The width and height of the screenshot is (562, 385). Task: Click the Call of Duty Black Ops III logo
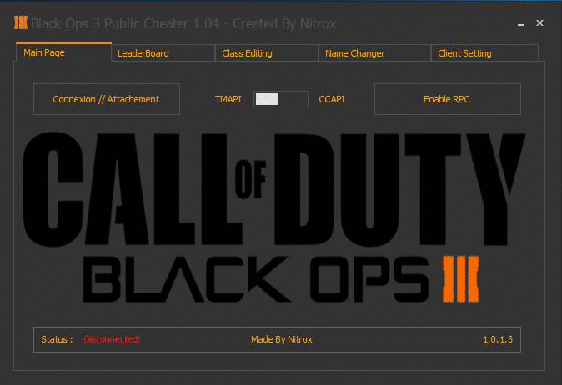[274, 217]
